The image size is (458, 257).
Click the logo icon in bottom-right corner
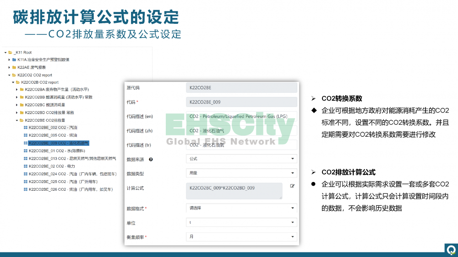(x=451, y=250)
